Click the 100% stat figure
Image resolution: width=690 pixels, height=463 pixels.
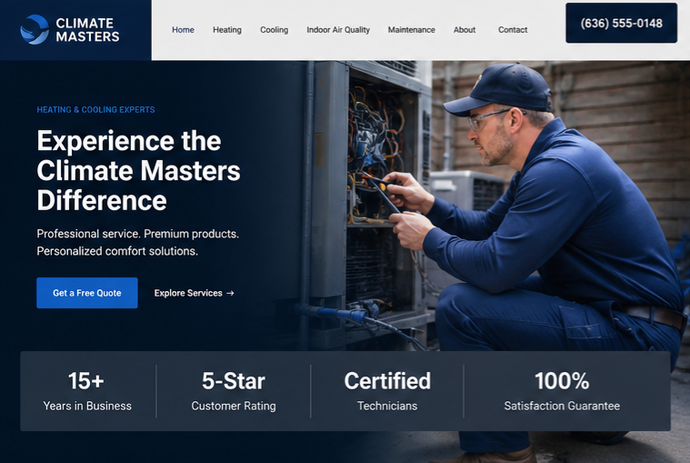coord(562,381)
